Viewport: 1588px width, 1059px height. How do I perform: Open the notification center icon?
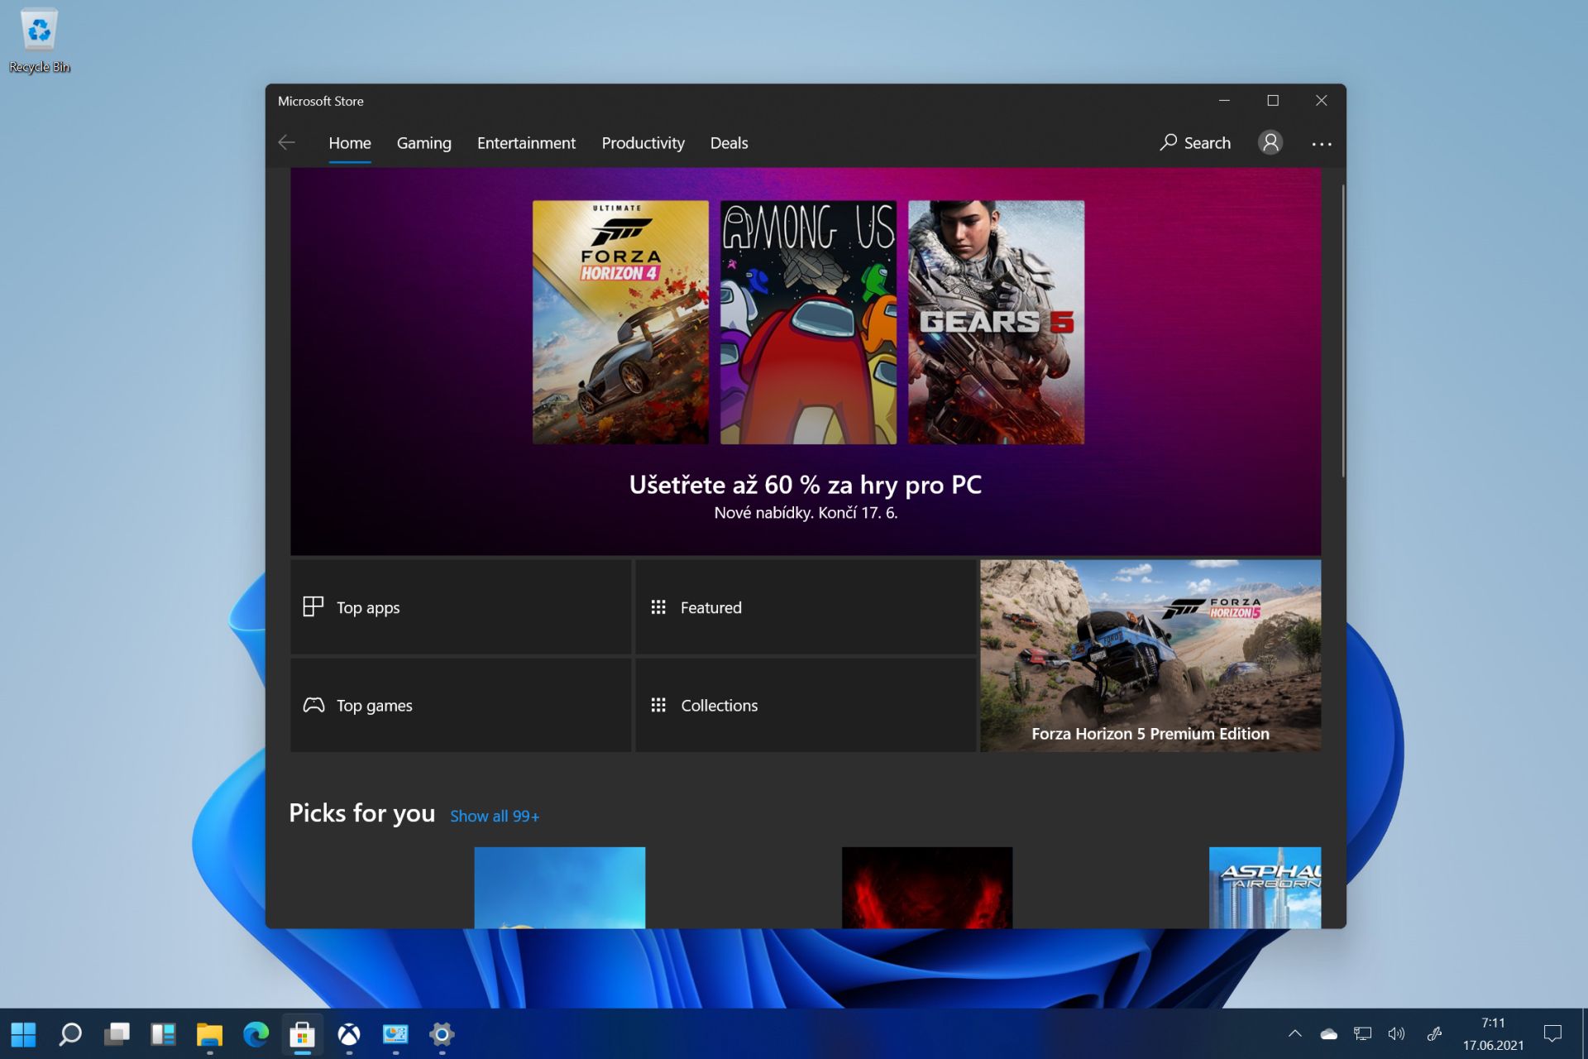coord(1552,1033)
